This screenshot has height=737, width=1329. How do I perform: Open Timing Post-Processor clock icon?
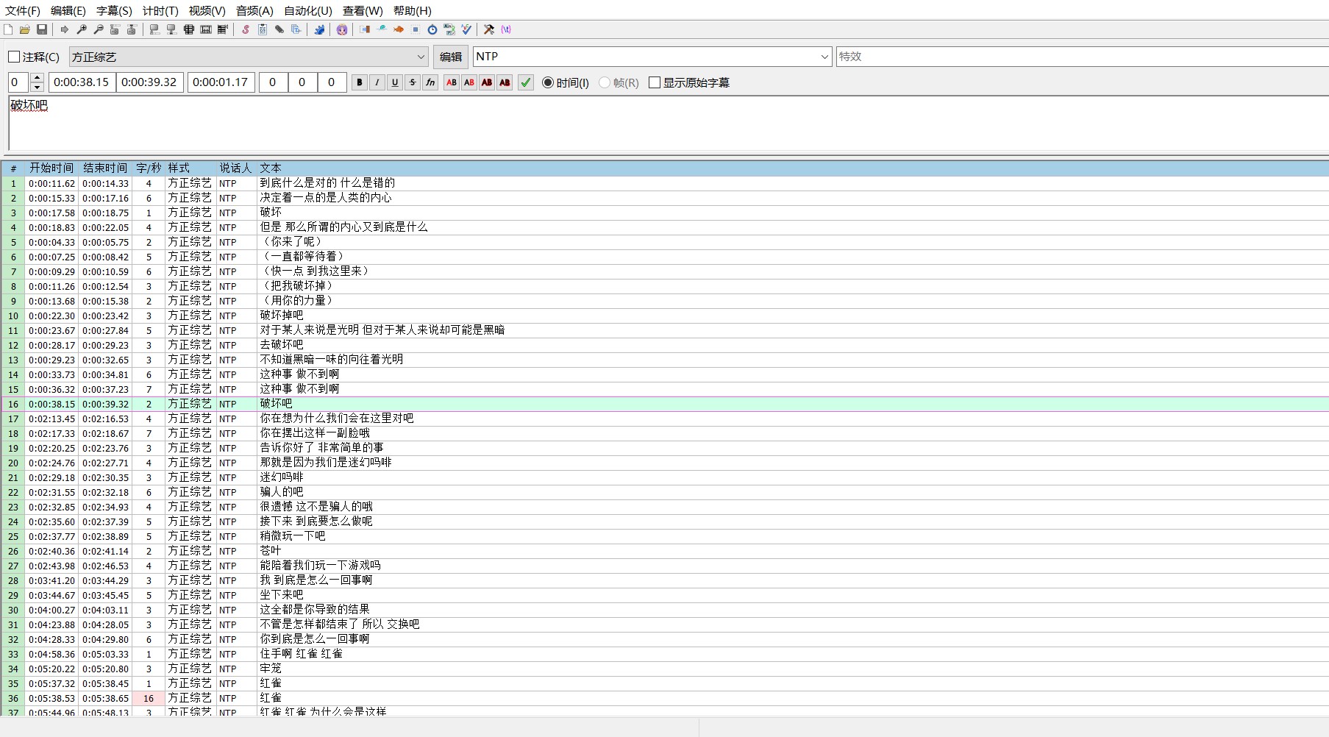pyautogui.click(x=432, y=29)
